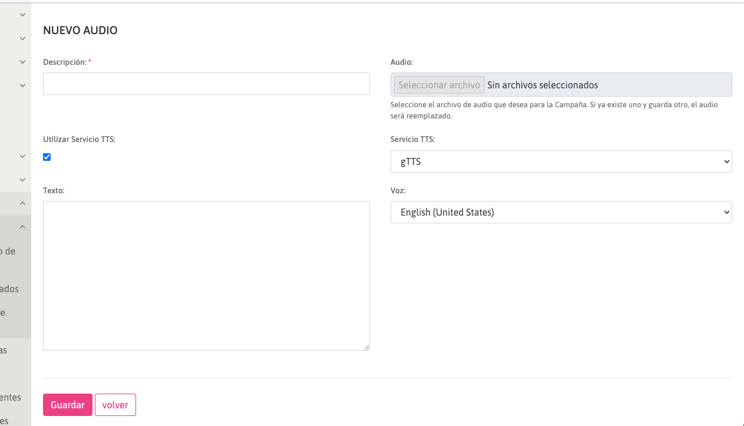
Task: Uncheck the Utilizar Servicio TTS checkbox
Action: [x=47, y=157]
